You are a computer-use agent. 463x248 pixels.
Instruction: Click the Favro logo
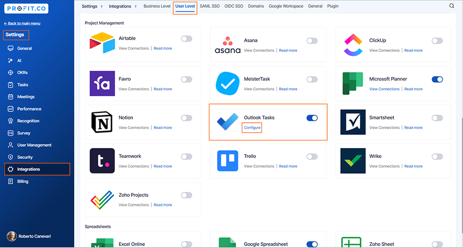(102, 83)
